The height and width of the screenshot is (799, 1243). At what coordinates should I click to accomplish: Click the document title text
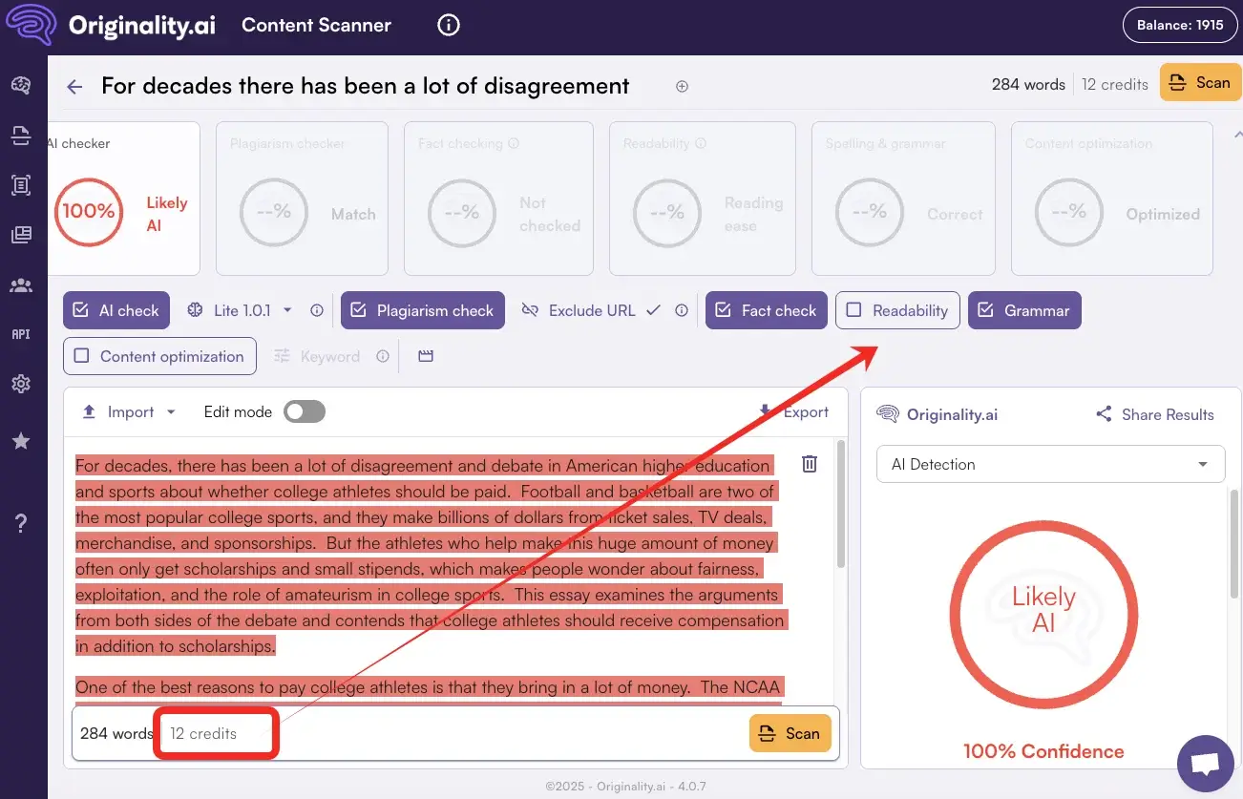(x=366, y=86)
